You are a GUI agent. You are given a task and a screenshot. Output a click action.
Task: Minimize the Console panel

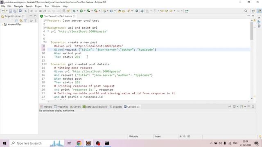click(248, 107)
